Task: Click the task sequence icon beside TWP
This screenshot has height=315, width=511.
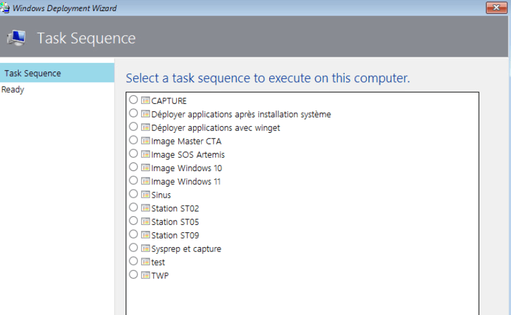Action: tap(145, 275)
